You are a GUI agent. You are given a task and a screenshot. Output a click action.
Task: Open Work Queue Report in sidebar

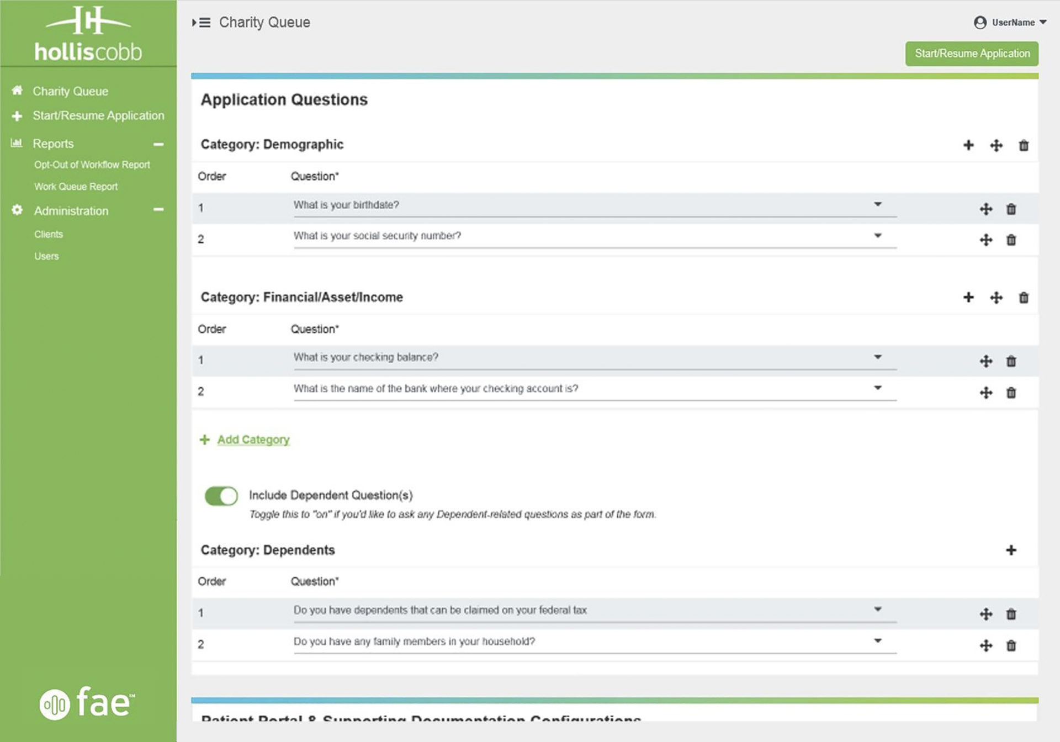click(x=76, y=187)
